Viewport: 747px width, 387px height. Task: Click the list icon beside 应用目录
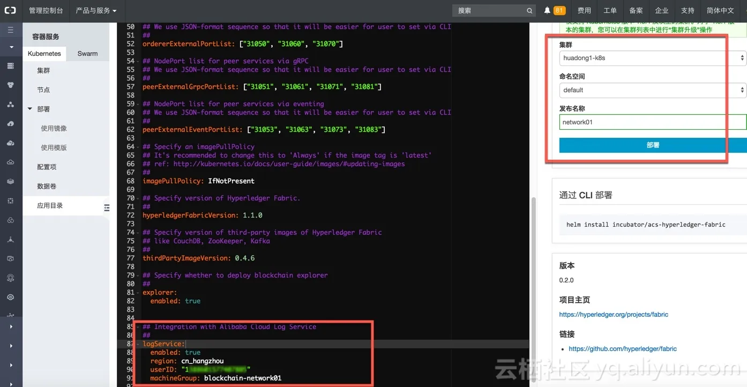click(107, 206)
